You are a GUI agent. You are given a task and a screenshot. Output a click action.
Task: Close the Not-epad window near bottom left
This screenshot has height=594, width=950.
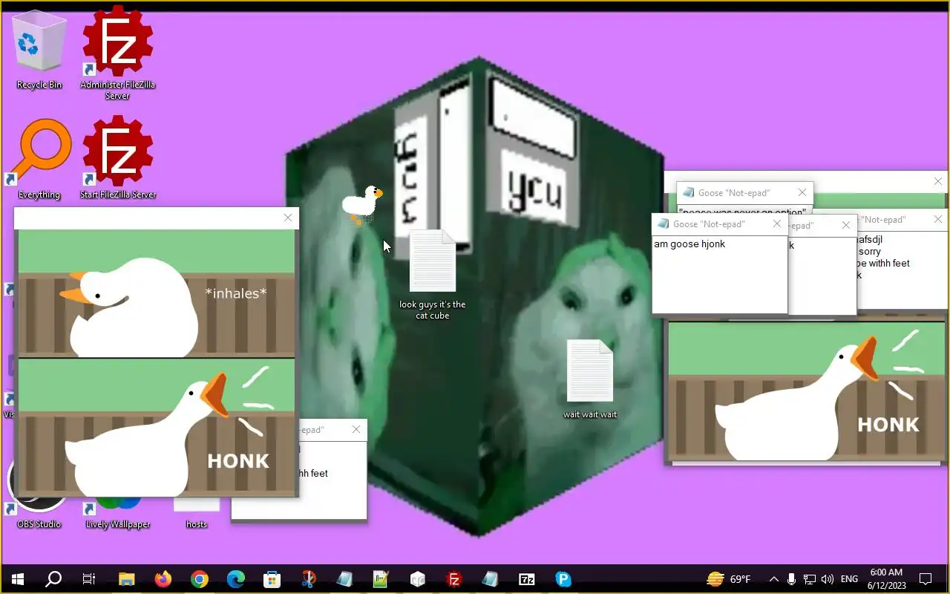coord(356,430)
